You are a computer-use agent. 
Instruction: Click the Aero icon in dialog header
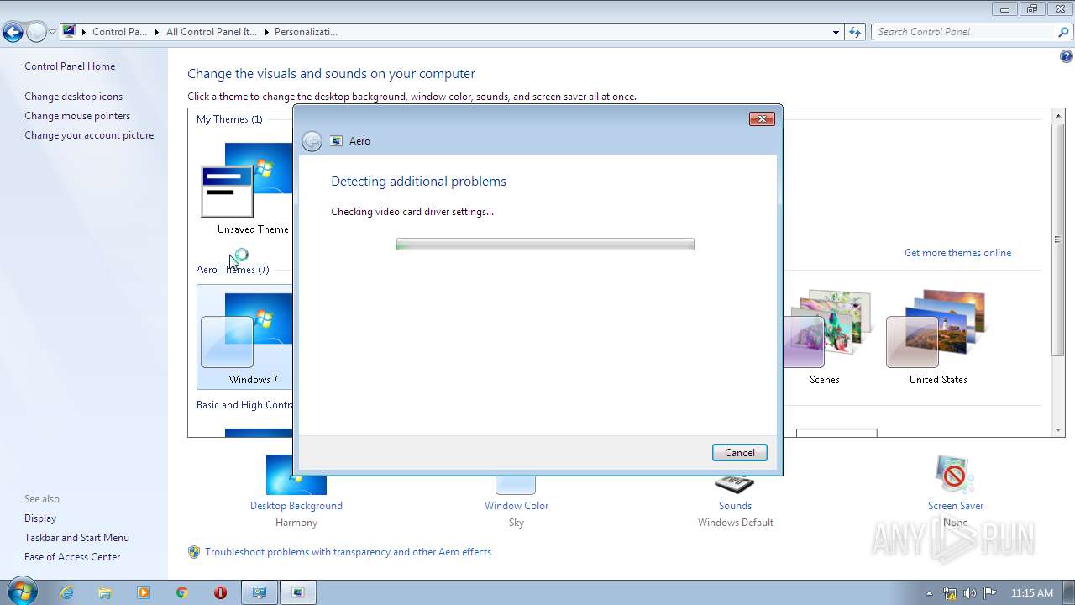coord(337,141)
